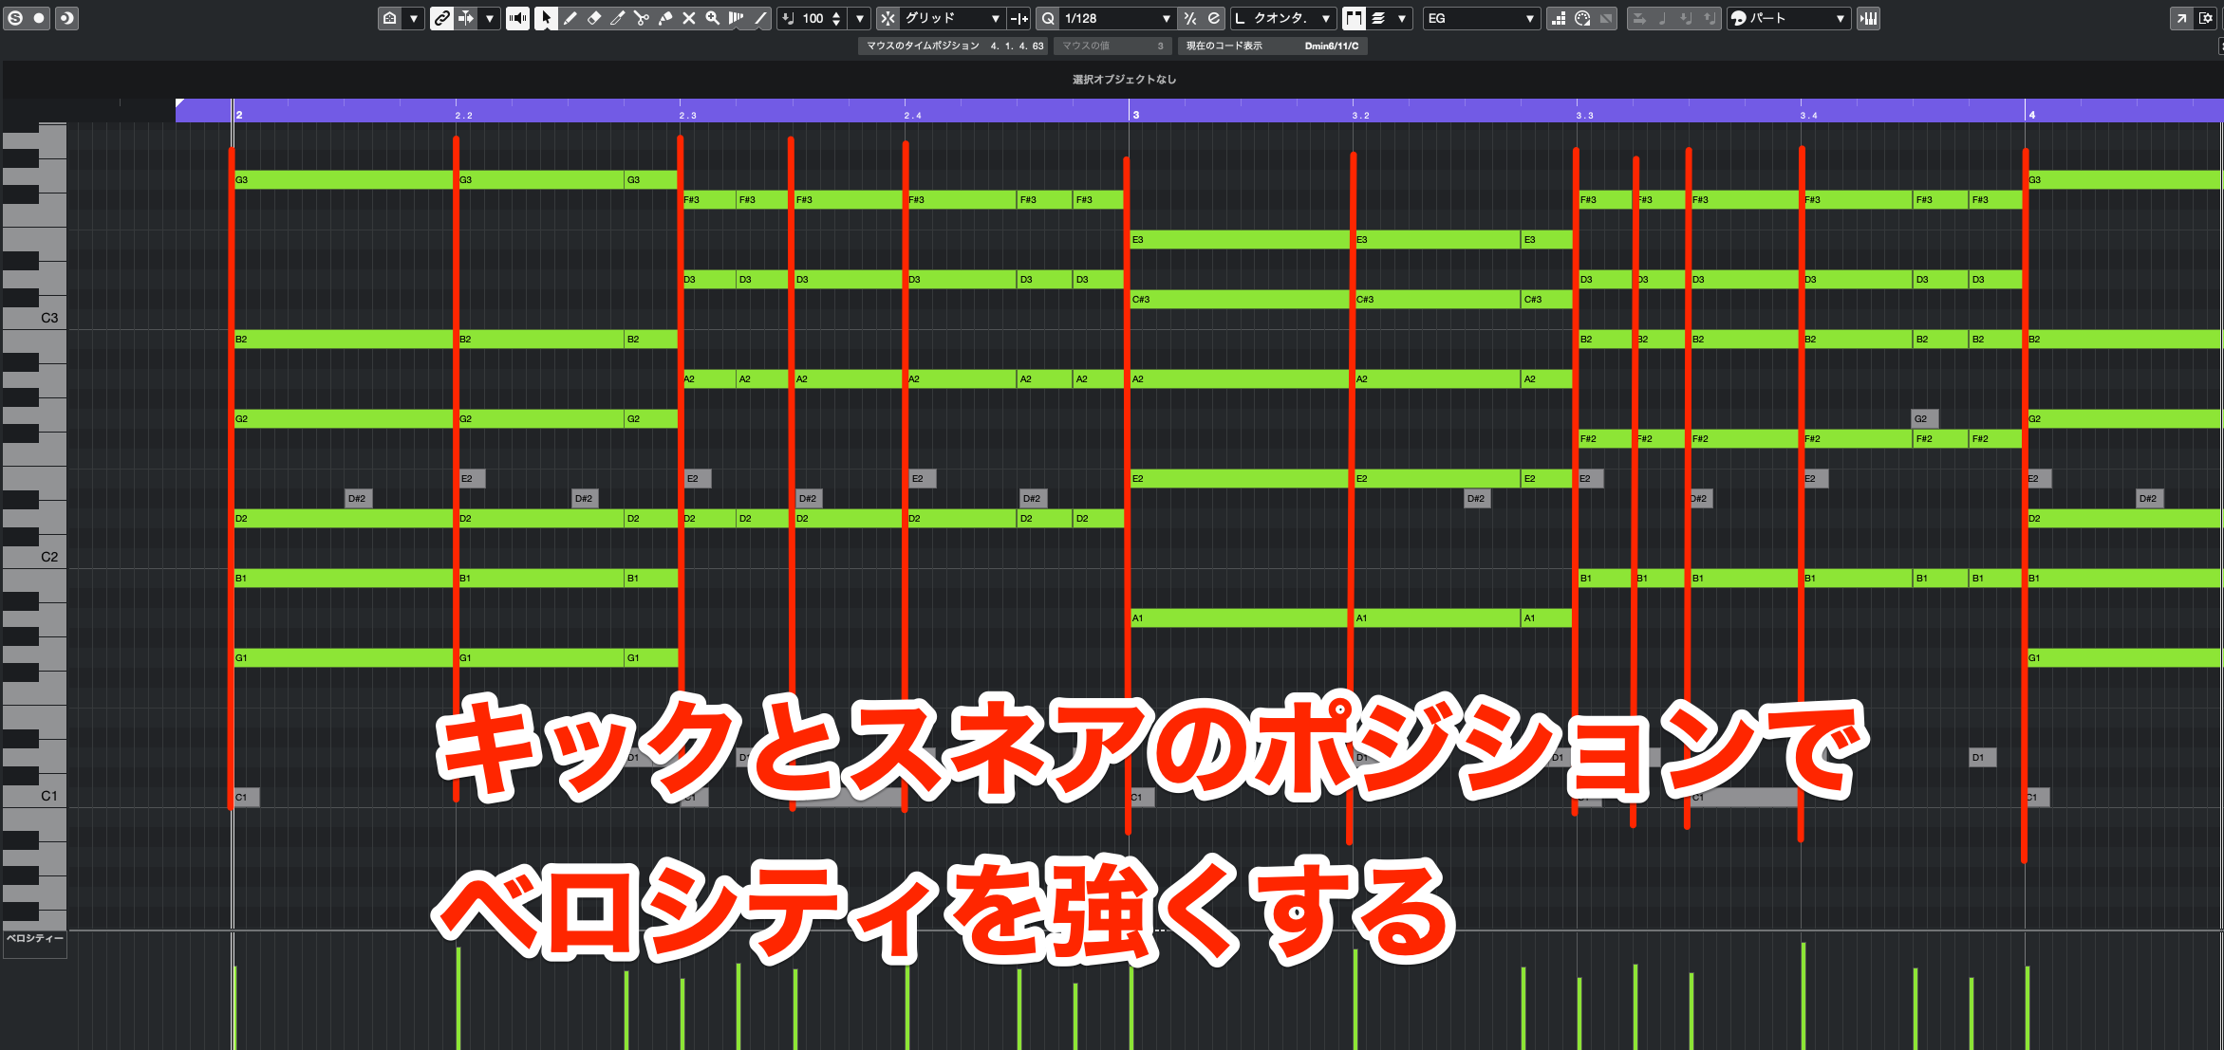The image size is (2224, 1050).
Task: Click the 選択オブジェクトなし info line
Action: [1124, 80]
